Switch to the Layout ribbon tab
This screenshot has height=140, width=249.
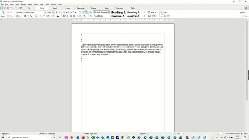pyautogui.click(x=68, y=8)
